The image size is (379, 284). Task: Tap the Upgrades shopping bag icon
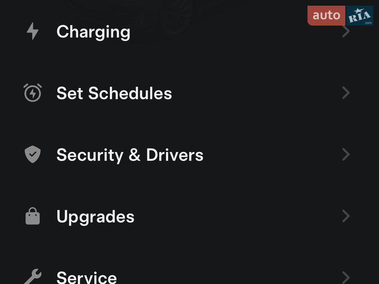(x=33, y=216)
